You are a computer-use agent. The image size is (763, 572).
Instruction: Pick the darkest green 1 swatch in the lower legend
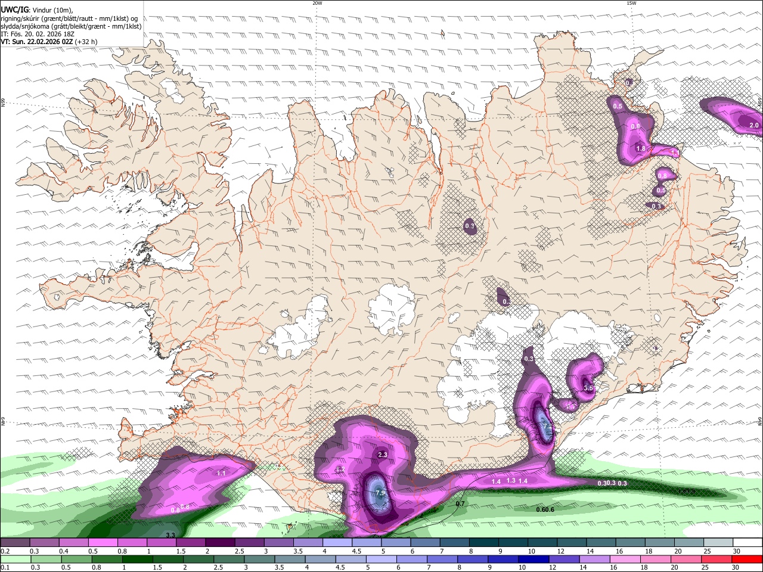coord(137,559)
